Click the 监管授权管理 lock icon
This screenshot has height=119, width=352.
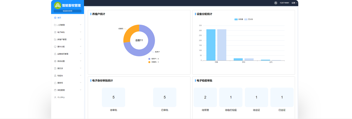[55, 54]
